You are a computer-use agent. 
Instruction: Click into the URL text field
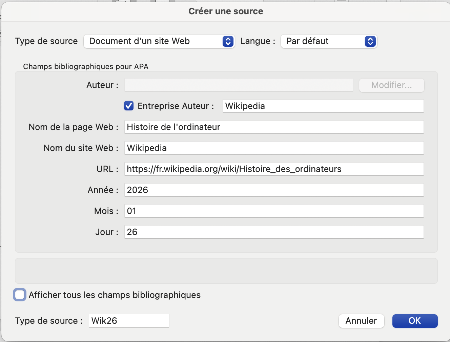coord(274,169)
